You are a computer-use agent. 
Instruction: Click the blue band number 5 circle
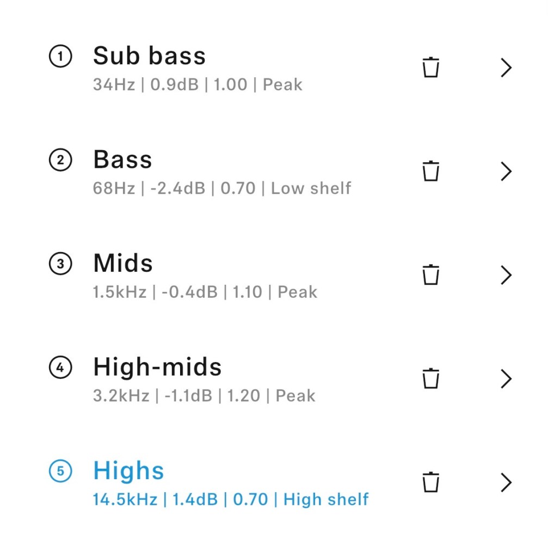[x=60, y=472]
